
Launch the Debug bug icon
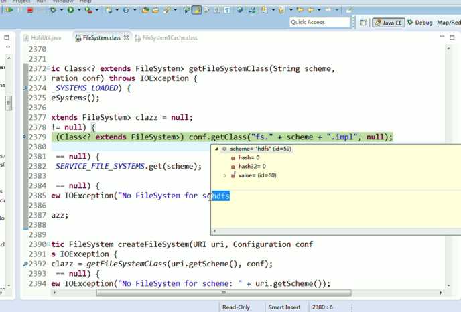[x=53, y=10]
